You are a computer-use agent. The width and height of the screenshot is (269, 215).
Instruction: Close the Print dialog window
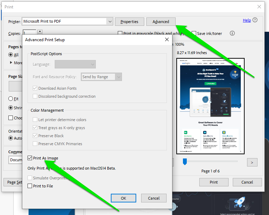tap(259, 7)
